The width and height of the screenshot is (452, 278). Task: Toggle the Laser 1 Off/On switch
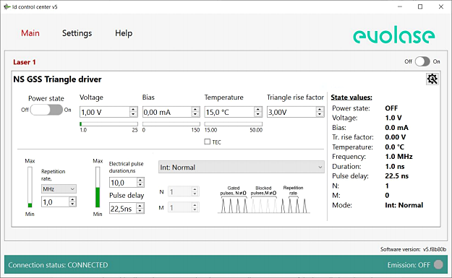pyautogui.click(x=422, y=61)
